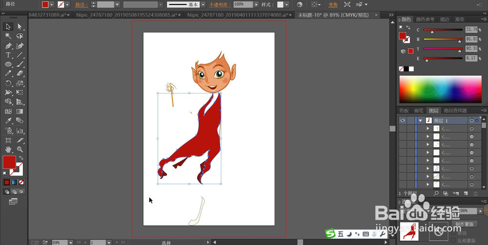The width and height of the screenshot is (488, 245).
Task: Select the Blend tool
Action: click(x=20, y=120)
